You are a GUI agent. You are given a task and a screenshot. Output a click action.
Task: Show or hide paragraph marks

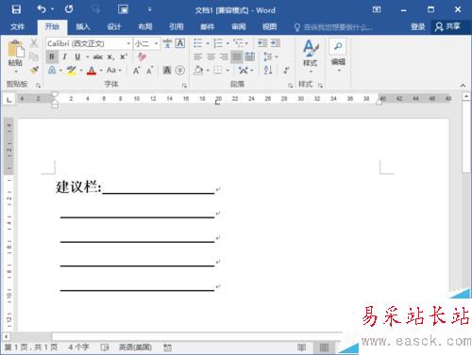(x=286, y=70)
